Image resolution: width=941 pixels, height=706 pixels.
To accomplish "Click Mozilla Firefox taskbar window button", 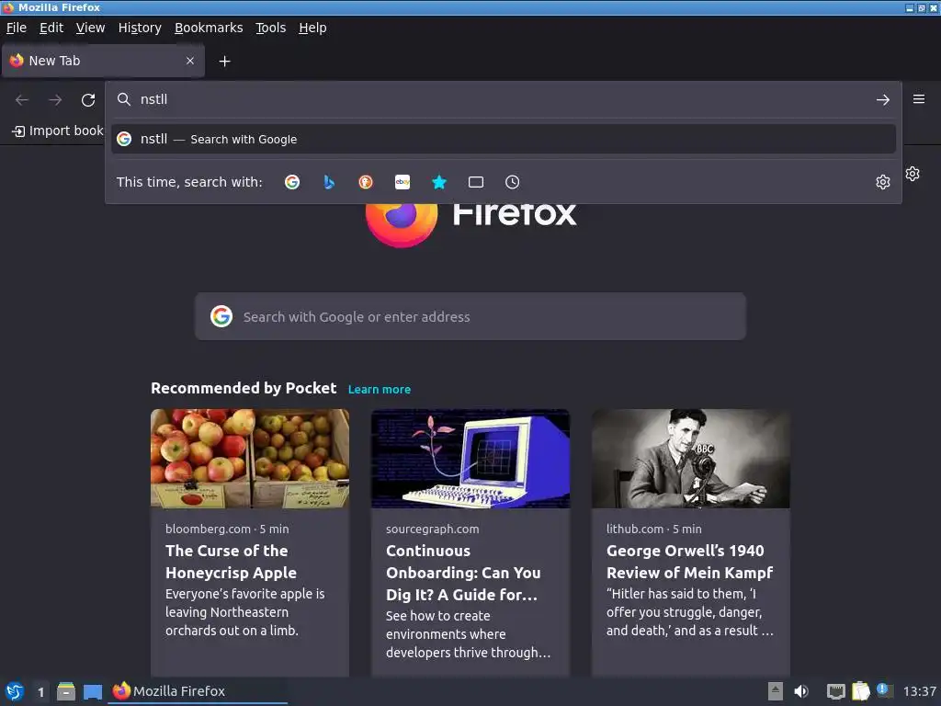I will click(198, 691).
